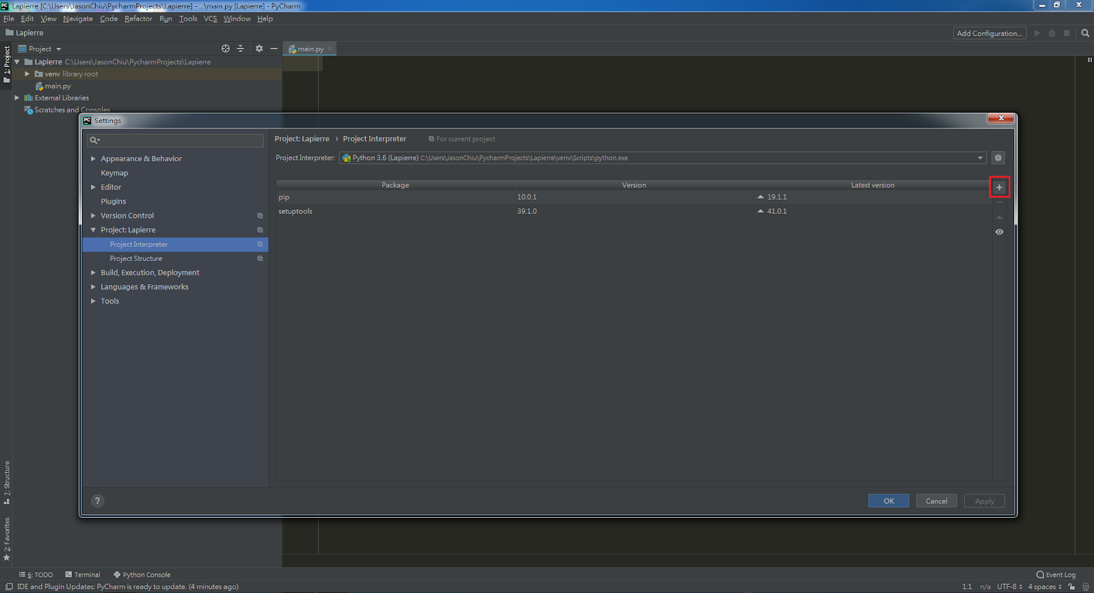This screenshot has width=1094, height=593.
Task: Open the Terminal tool window
Action: (x=83, y=575)
